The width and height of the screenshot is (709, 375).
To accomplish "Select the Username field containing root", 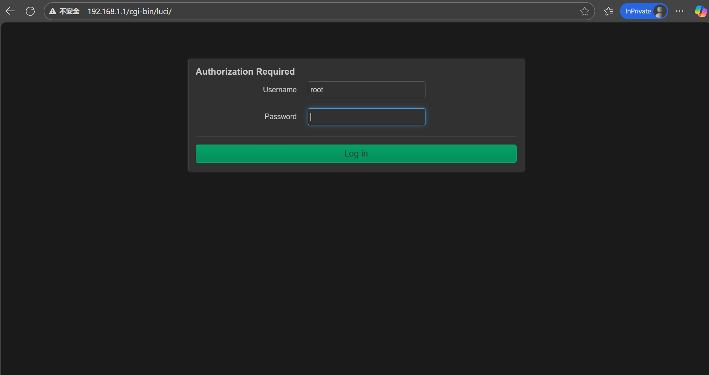I will pyautogui.click(x=366, y=90).
